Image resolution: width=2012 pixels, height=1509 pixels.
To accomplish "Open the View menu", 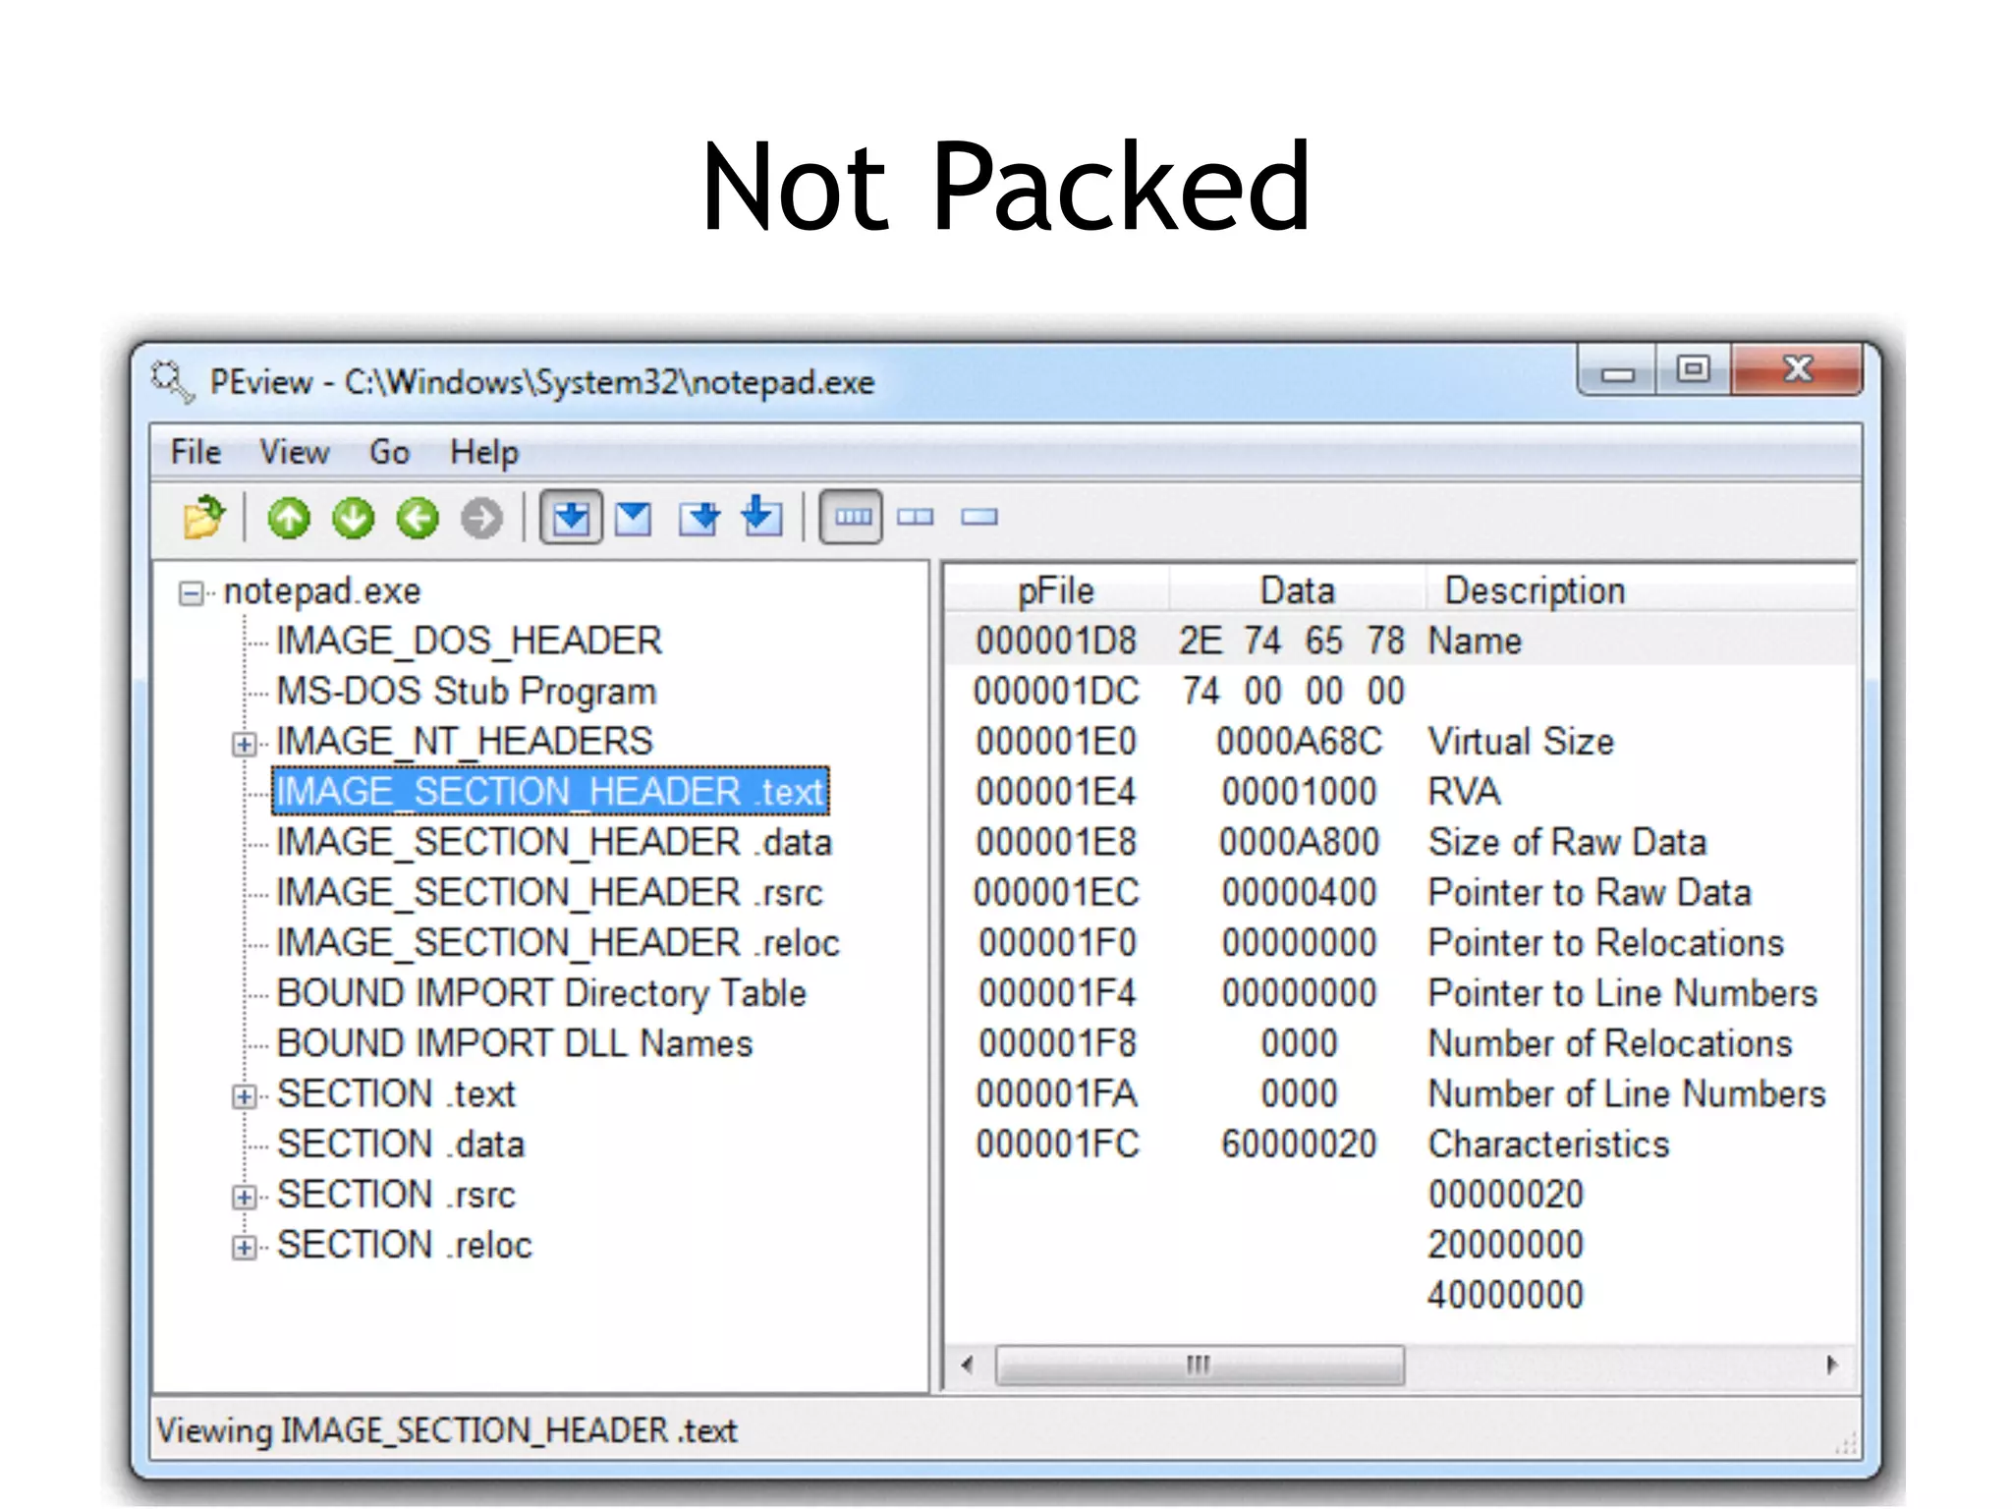I will pyautogui.click(x=293, y=453).
